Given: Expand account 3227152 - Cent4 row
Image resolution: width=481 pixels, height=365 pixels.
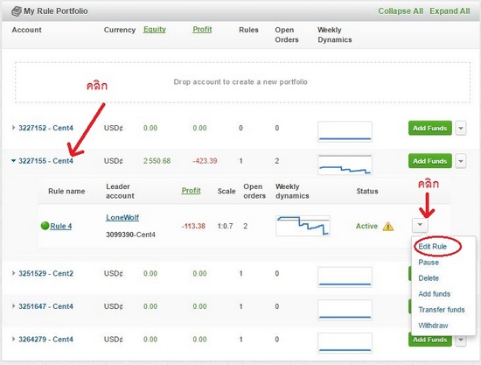Looking at the screenshot, I should [13, 128].
